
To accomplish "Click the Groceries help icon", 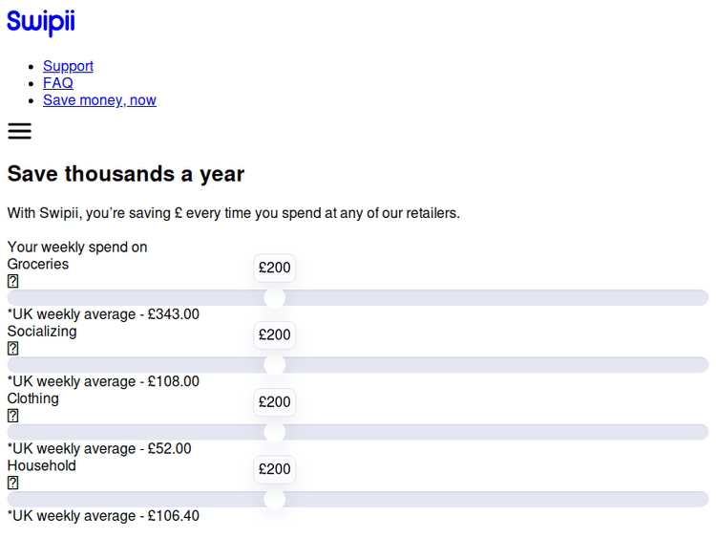I will [12, 282].
